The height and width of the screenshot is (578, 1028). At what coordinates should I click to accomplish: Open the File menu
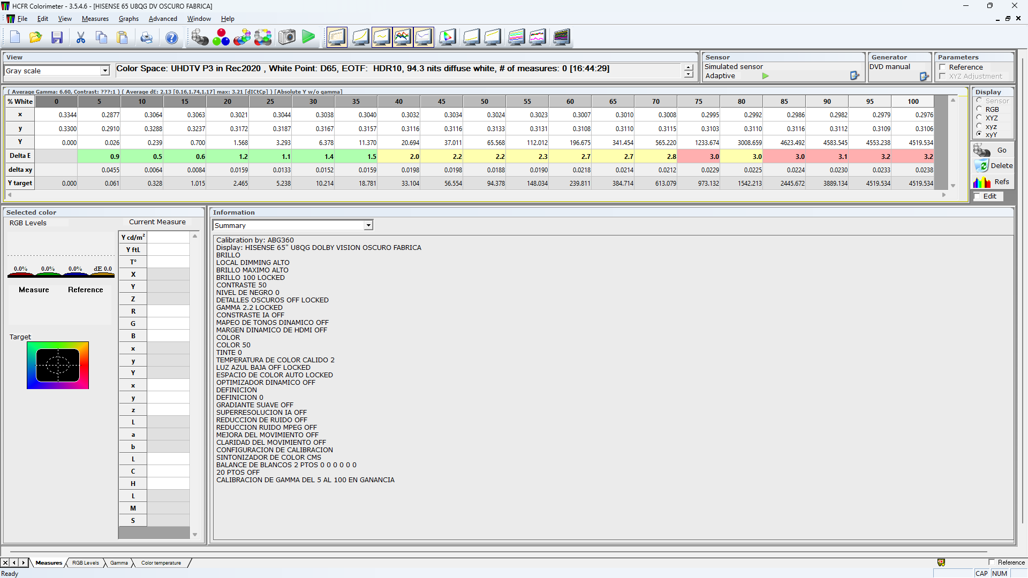[22, 18]
